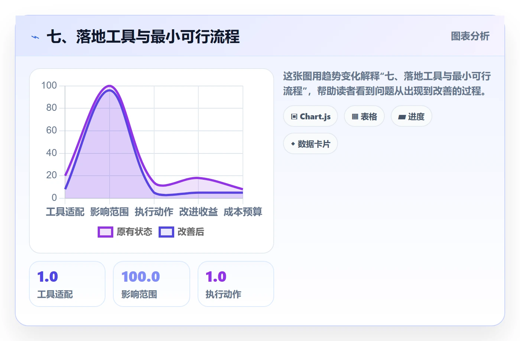Select the 表格 tag text
This screenshot has width=520, height=341.
coord(369,117)
